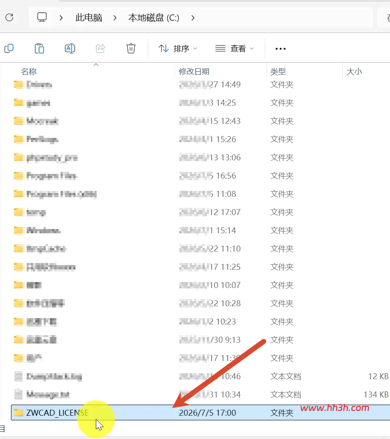Click the folder icon of the 16:56 row

19,176
